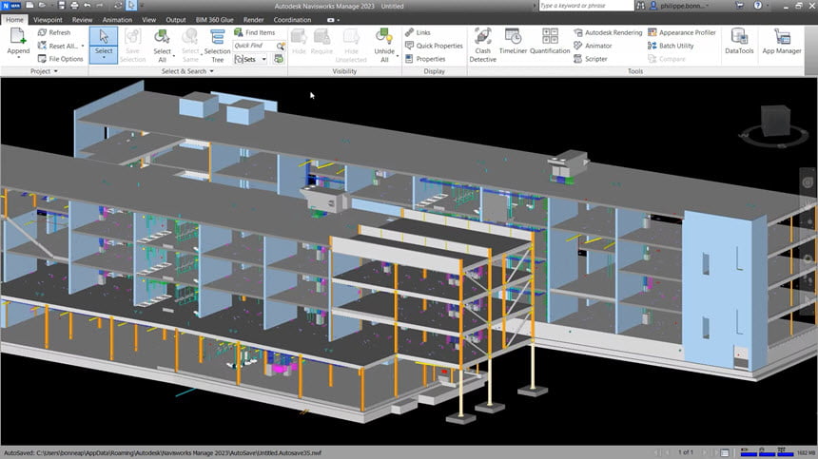This screenshot has height=459, width=818.
Task: Open the Sheet Browser icon in status bar
Action: tap(725, 452)
